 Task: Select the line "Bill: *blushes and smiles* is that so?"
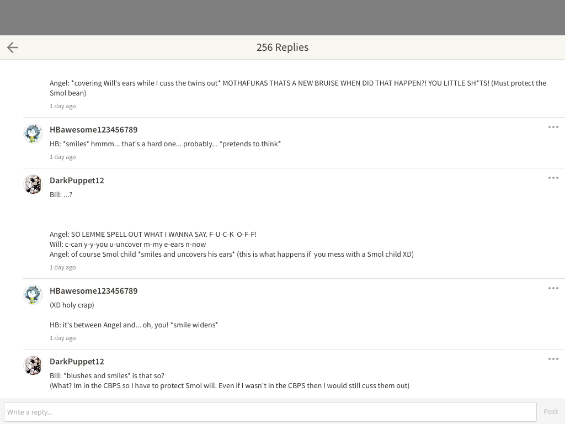coord(107,375)
